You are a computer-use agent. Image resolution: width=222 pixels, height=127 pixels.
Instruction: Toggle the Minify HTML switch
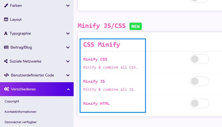click(199, 104)
